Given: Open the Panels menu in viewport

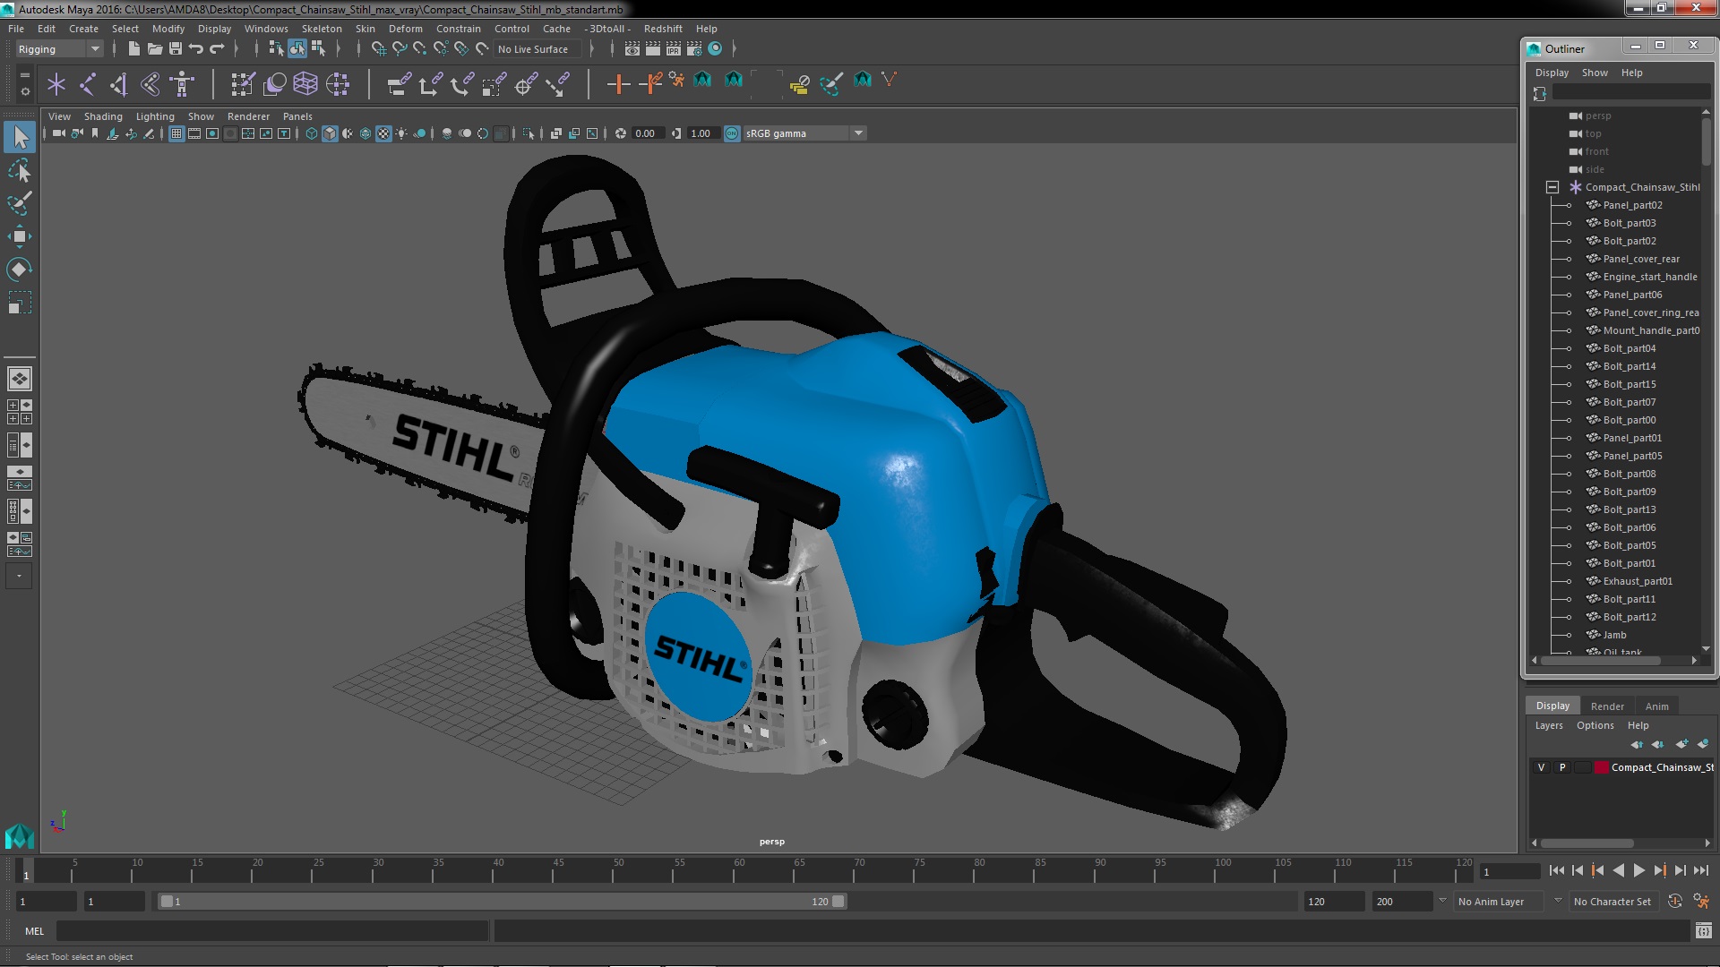Looking at the screenshot, I should (297, 116).
